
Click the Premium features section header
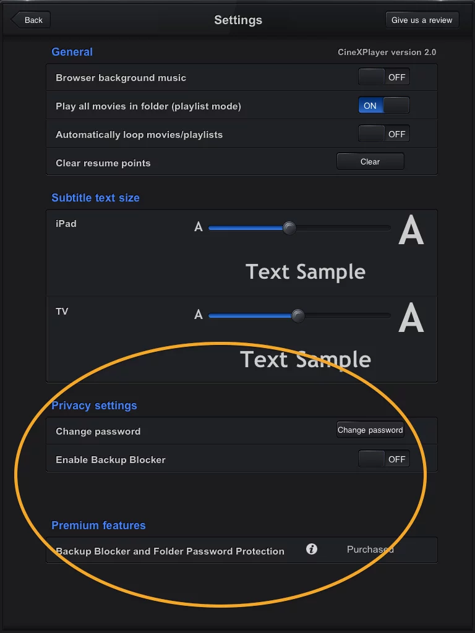98,525
